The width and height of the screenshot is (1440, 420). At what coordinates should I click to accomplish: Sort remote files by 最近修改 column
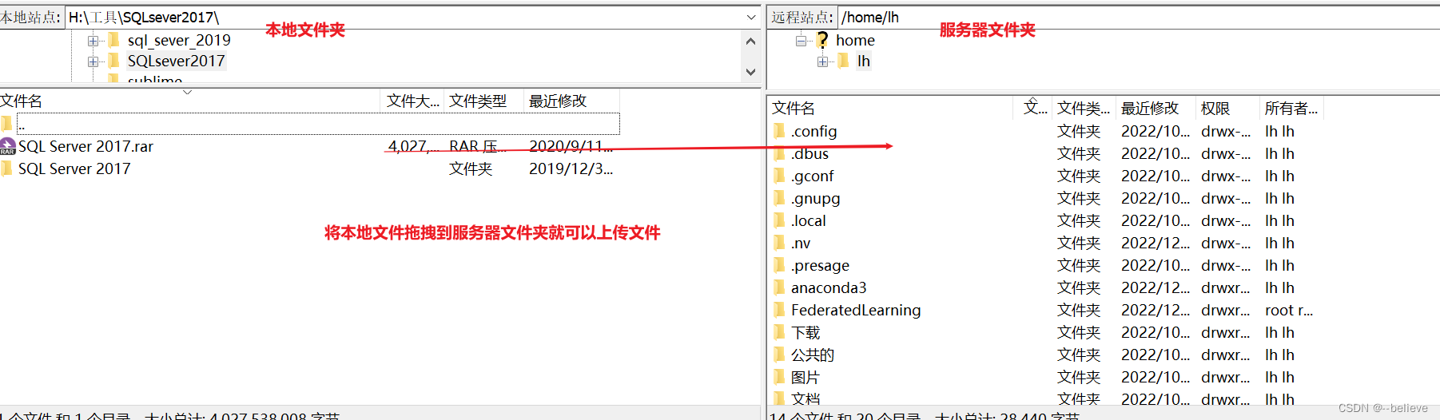click(x=1156, y=108)
